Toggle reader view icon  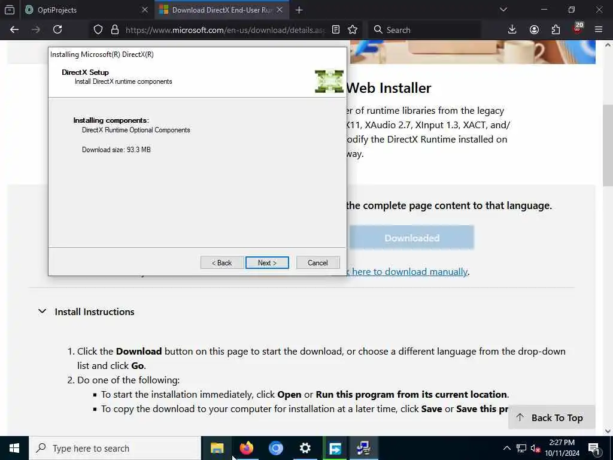click(335, 30)
